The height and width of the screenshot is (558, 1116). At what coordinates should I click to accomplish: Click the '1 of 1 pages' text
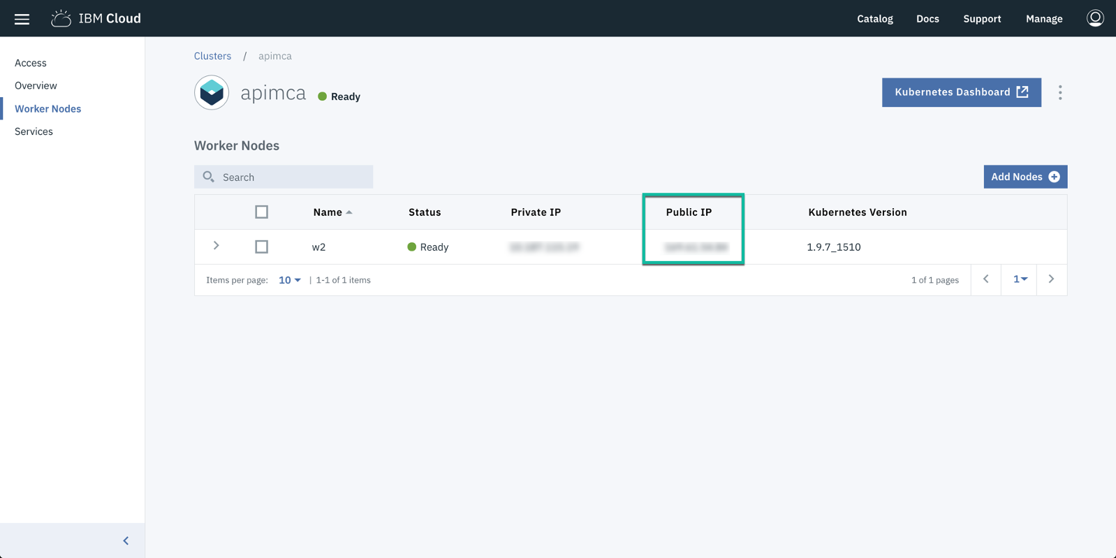(935, 280)
